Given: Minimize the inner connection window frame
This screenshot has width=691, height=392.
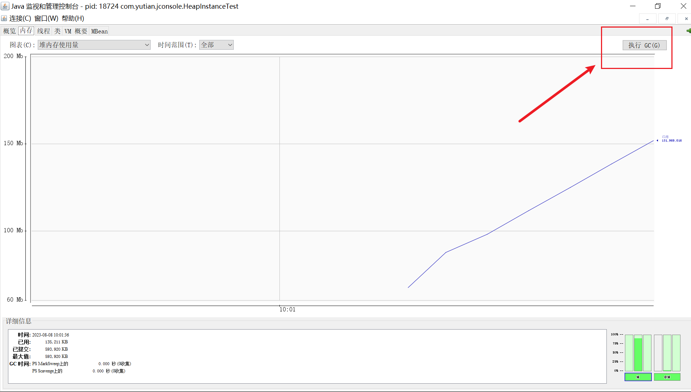Looking at the screenshot, I should 647,19.
